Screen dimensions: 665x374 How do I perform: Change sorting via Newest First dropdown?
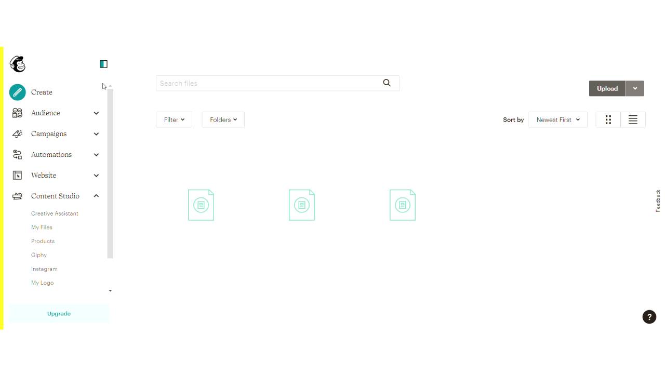[x=557, y=119]
